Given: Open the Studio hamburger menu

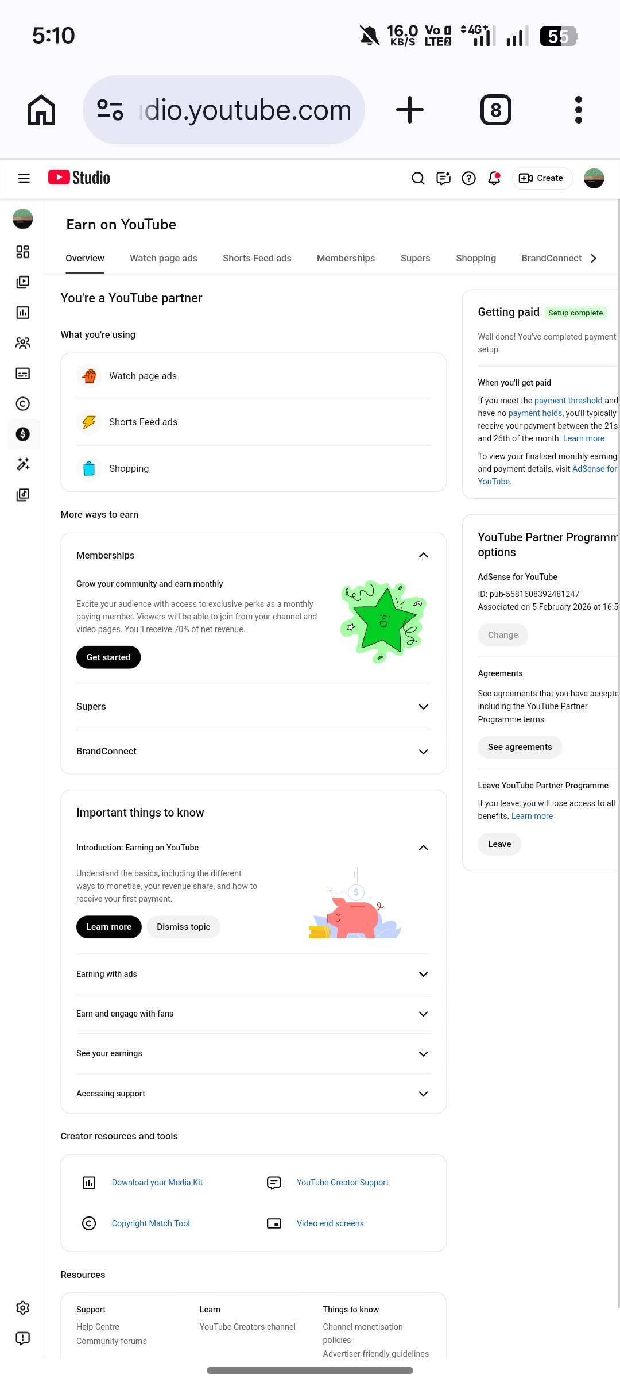Looking at the screenshot, I should click(x=24, y=178).
